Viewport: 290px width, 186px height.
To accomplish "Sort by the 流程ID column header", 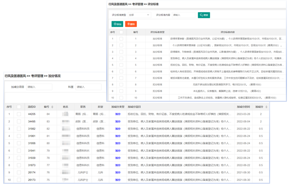I will point(32,107).
